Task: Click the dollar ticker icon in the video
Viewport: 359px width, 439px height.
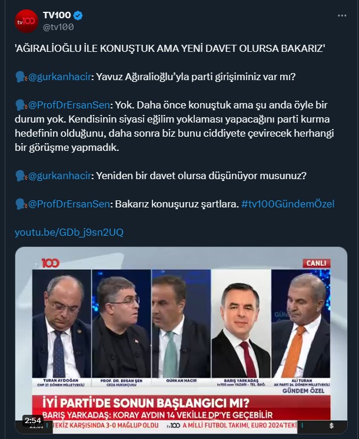Action: click(331, 425)
